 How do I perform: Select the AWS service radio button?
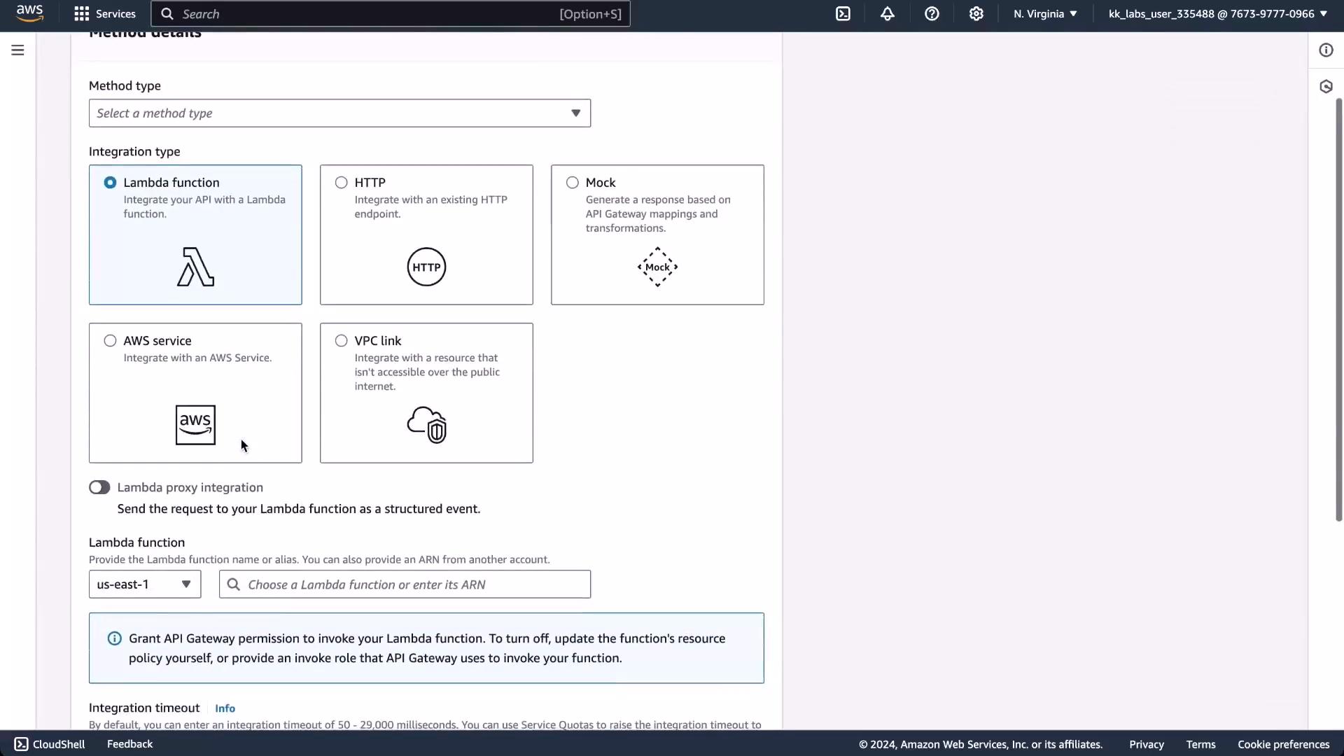pyautogui.click(x=110, y=341)
